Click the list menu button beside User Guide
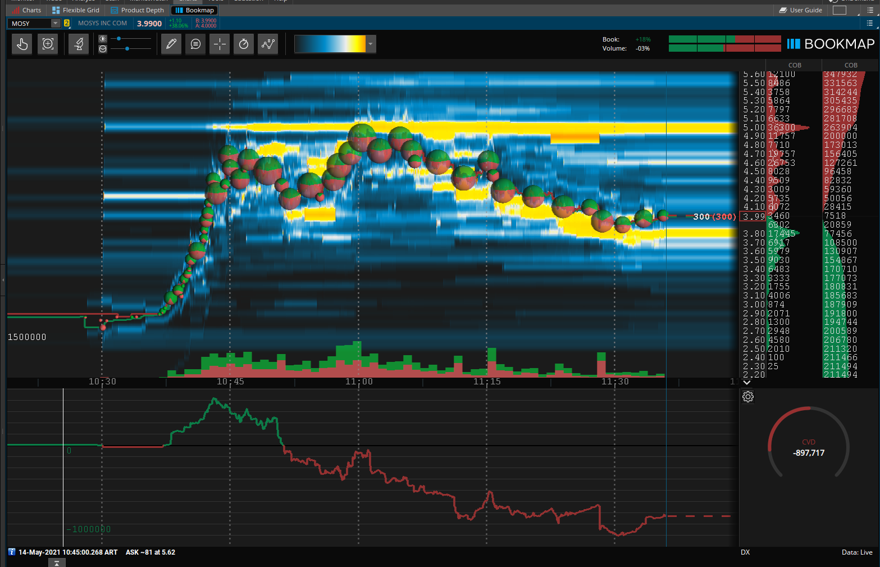 (x=870, y=10)
